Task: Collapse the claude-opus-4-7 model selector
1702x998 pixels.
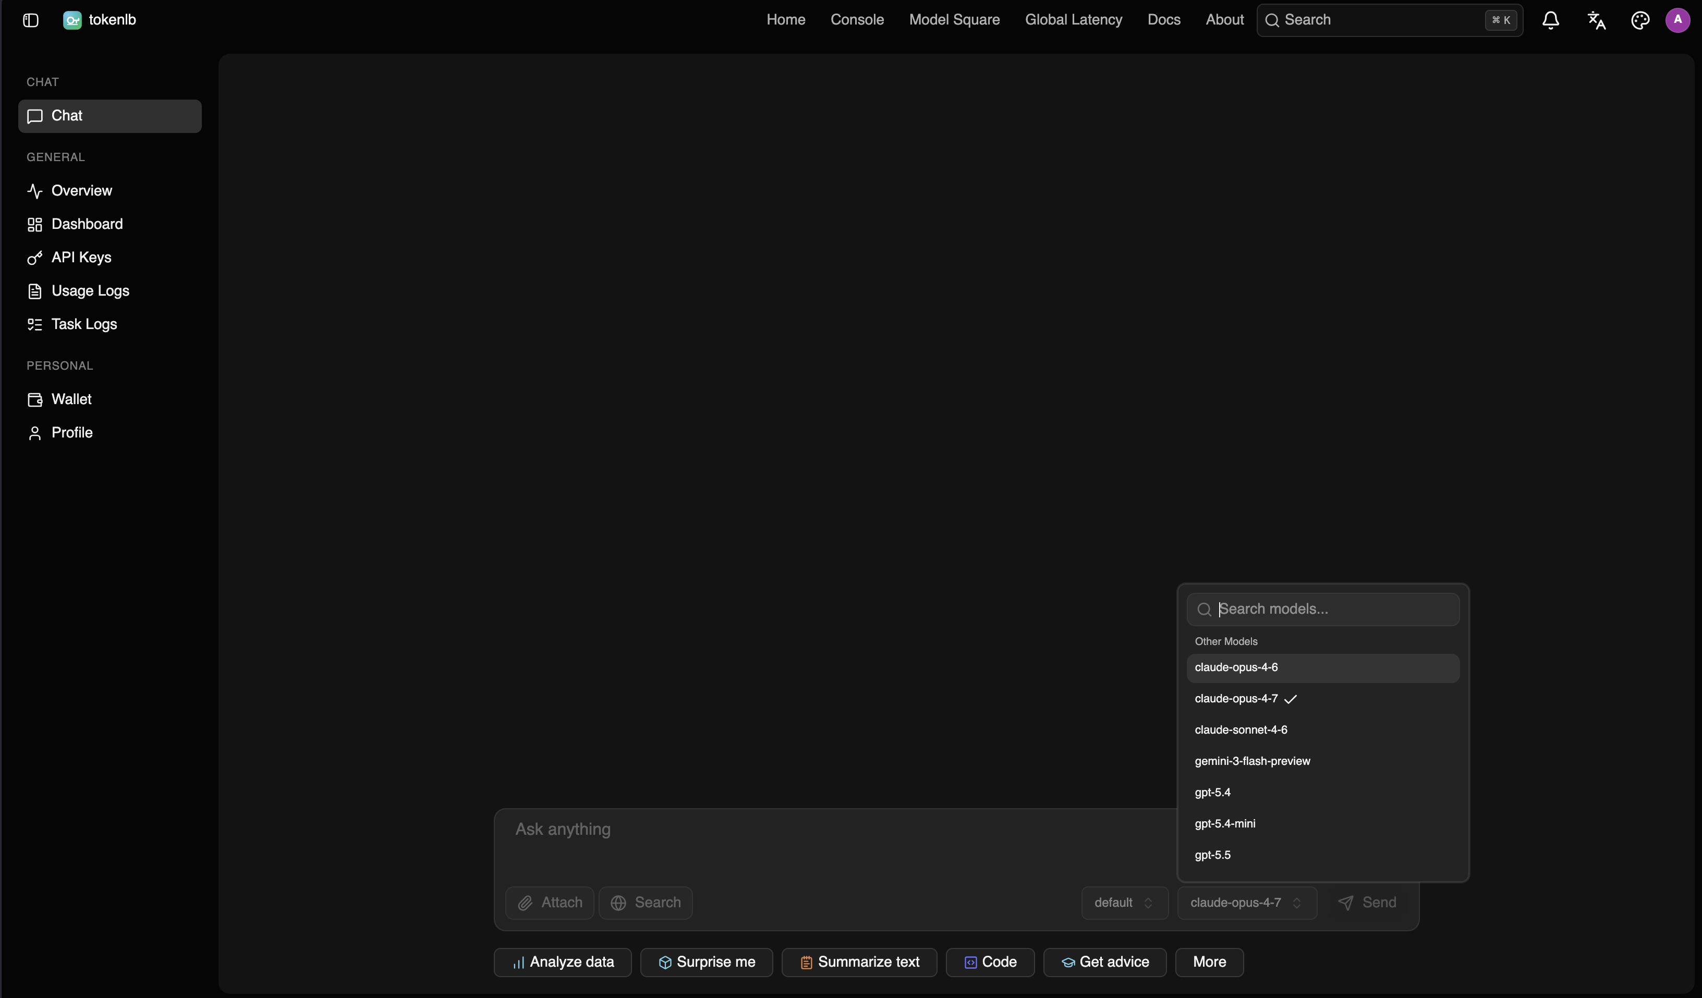Action: (1247, 903)
